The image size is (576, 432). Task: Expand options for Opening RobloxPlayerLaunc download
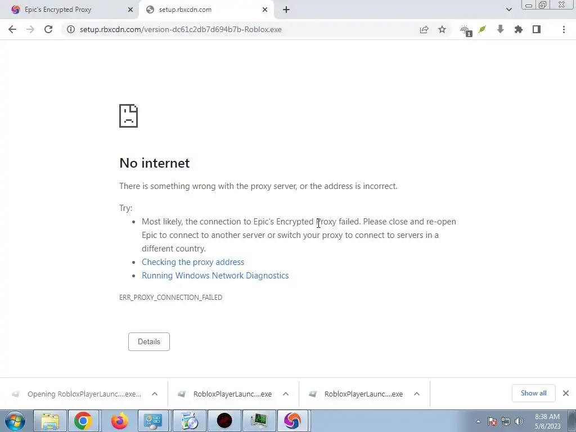(155, 394)
